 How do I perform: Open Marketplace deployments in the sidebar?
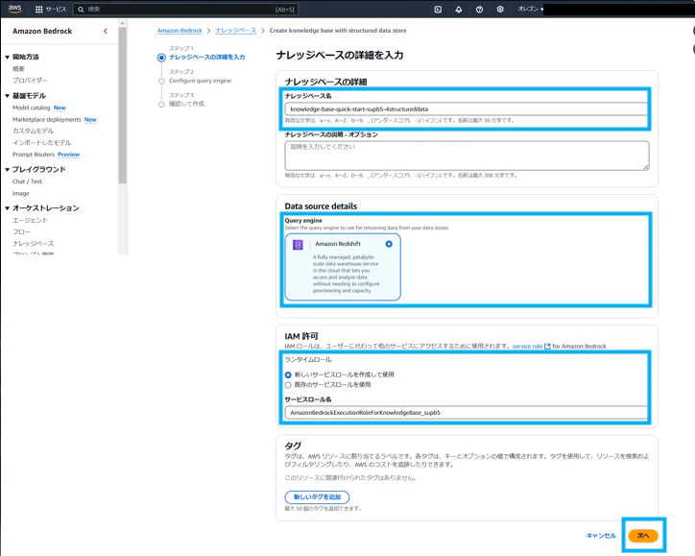coord(46,120)
